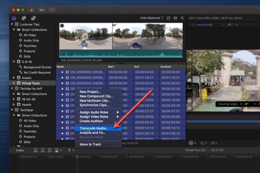Viewport: 260px width, 173px height.
Task: Expand the 19-02-20 event triangle
Action: click(14, 99)
